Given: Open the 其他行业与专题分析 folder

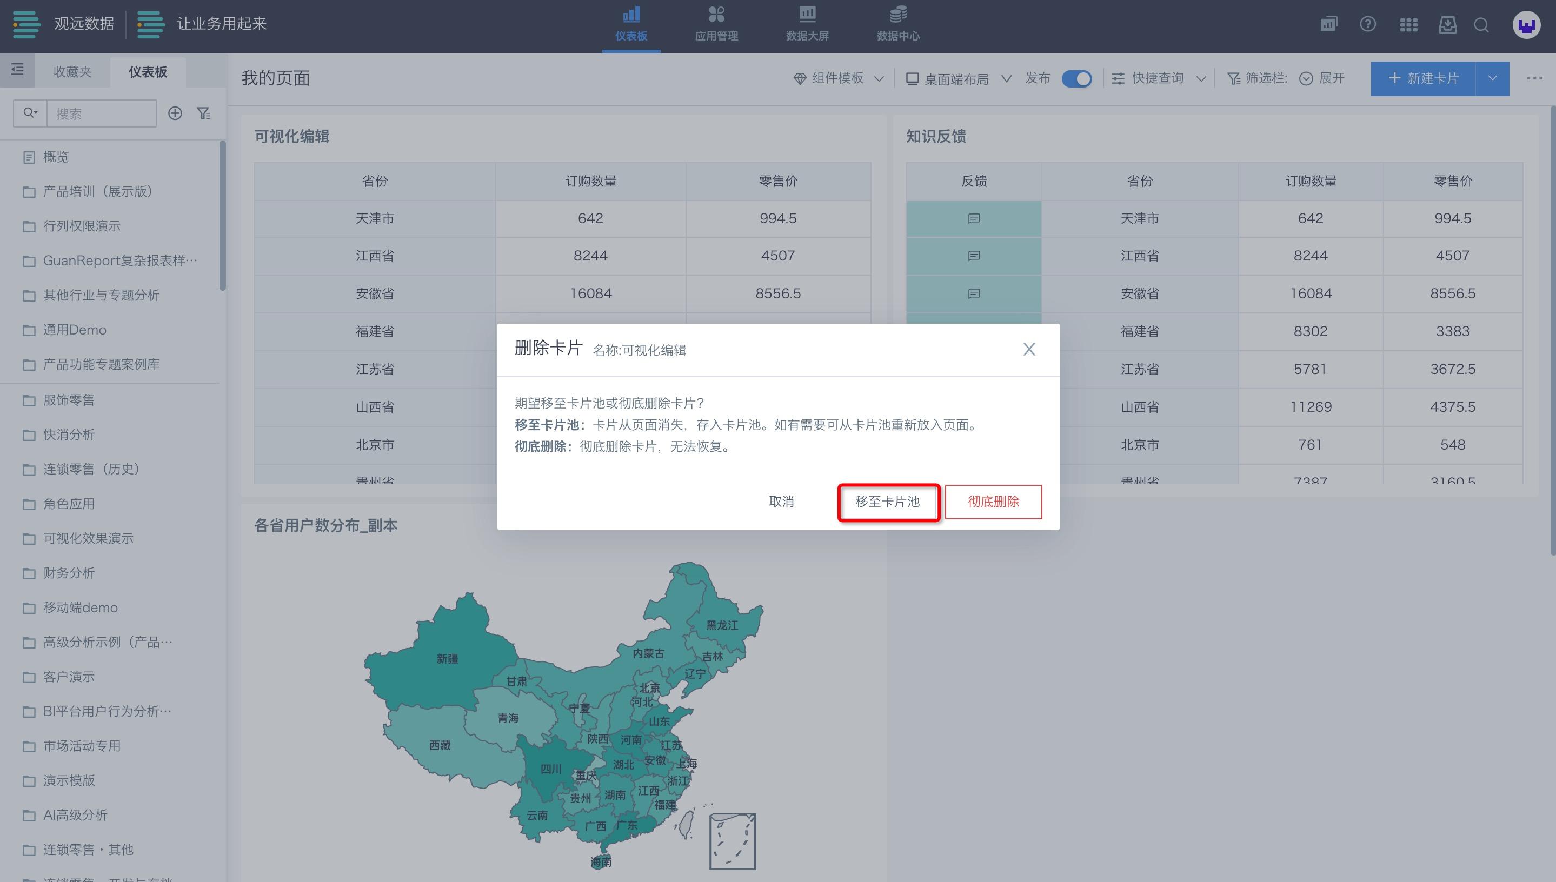Looking at the screenshot, I should click(x=109, y=295).
